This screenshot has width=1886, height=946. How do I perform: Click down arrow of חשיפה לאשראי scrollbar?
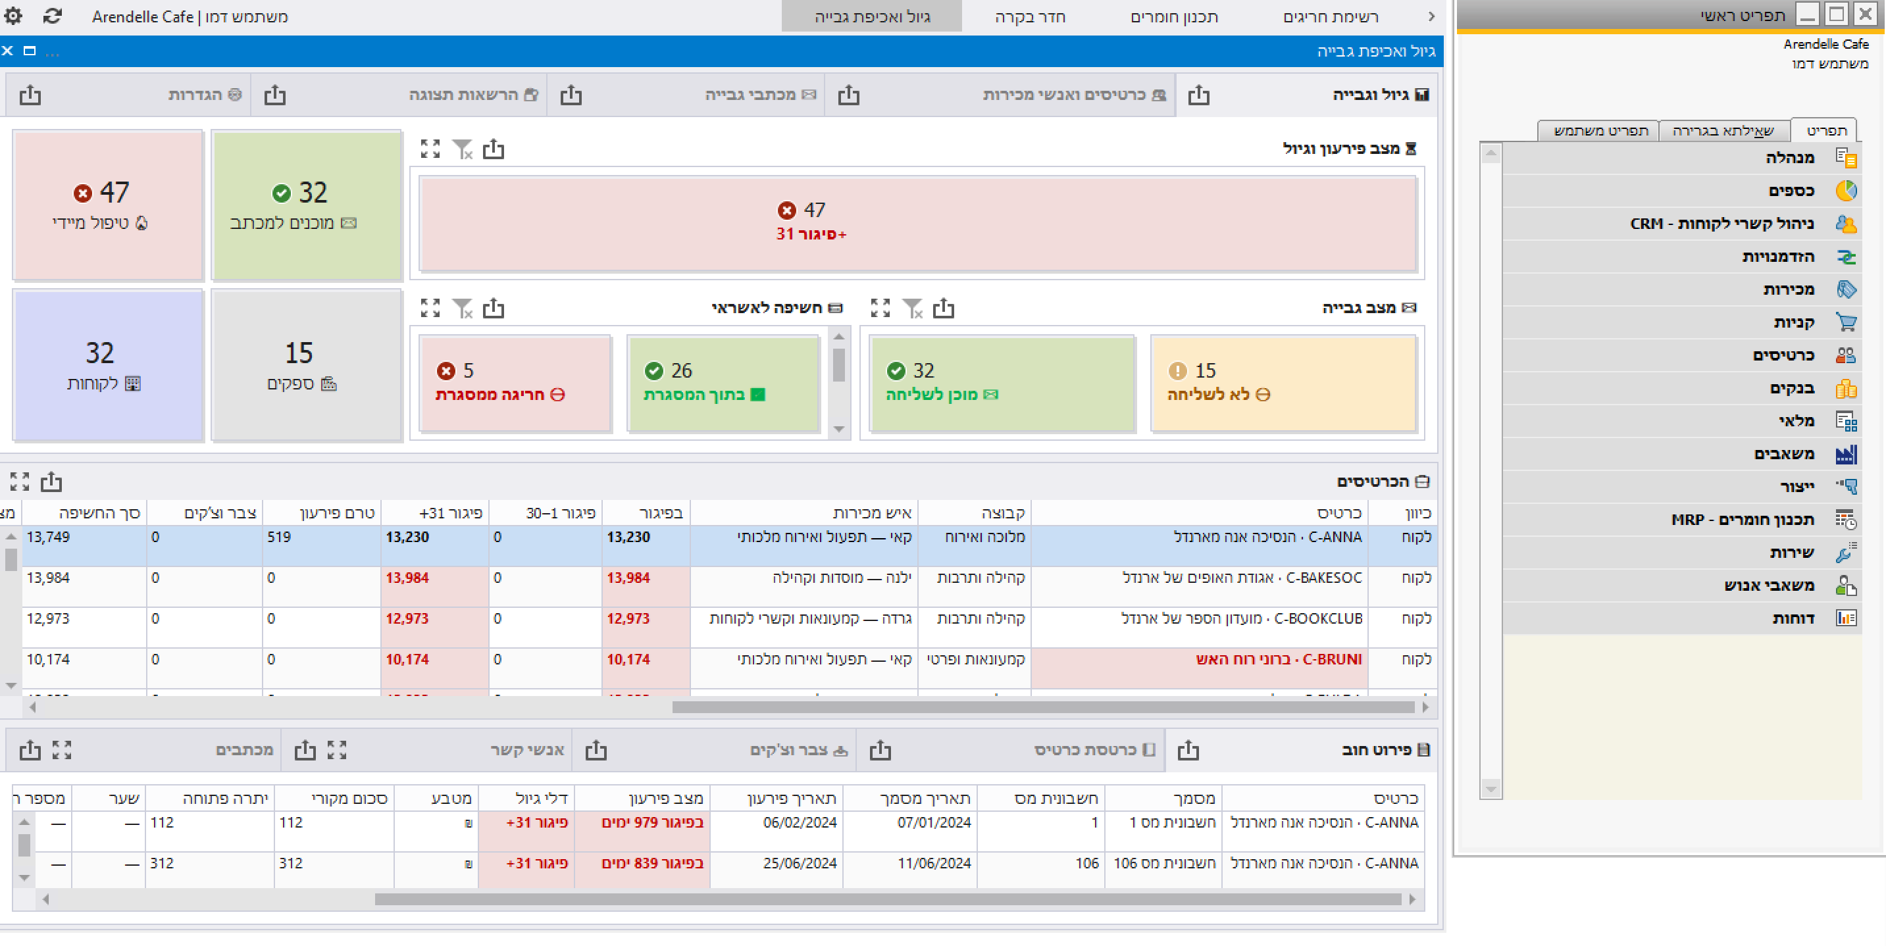click(x=839, y=430)
